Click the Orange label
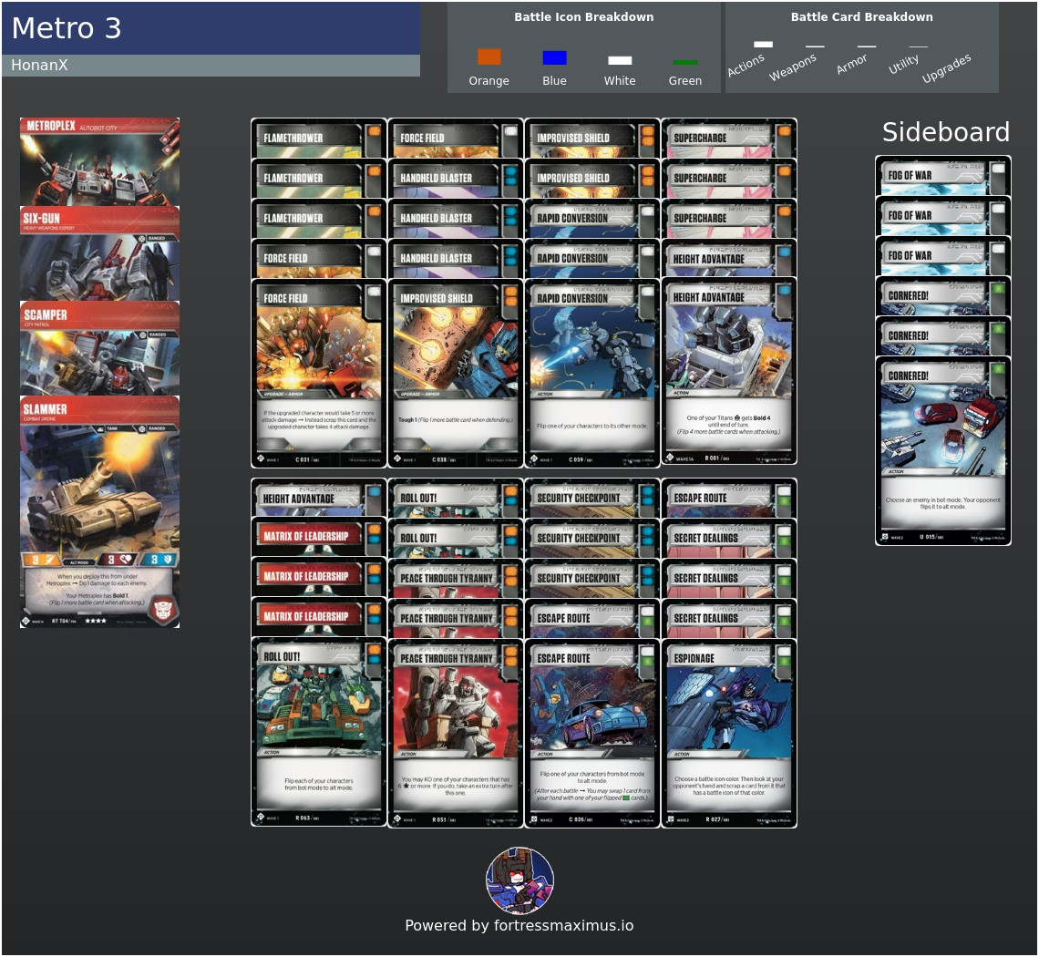Screen dimensions: 1039x957 click(x=489, y=81)
